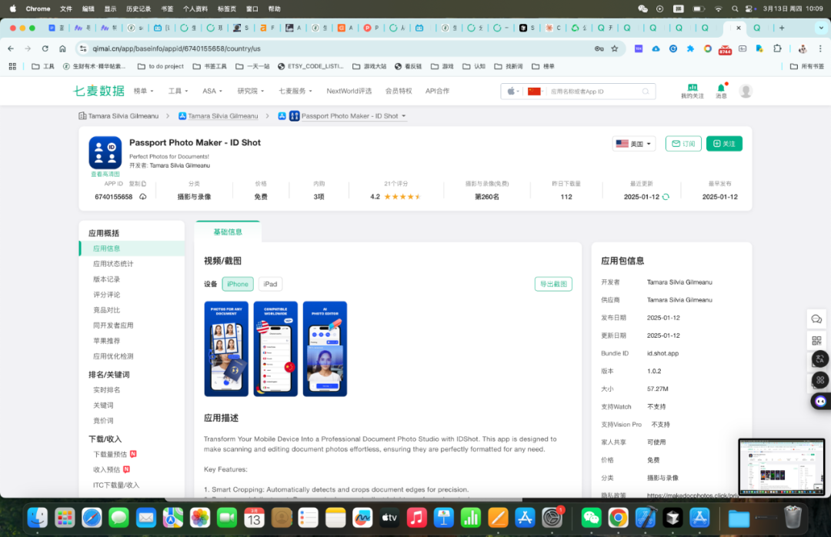Viewport: 831px width, 537px height.
Task: Go back using the browser back arrow
Action: pyautogui.click(x=11, y=48)
